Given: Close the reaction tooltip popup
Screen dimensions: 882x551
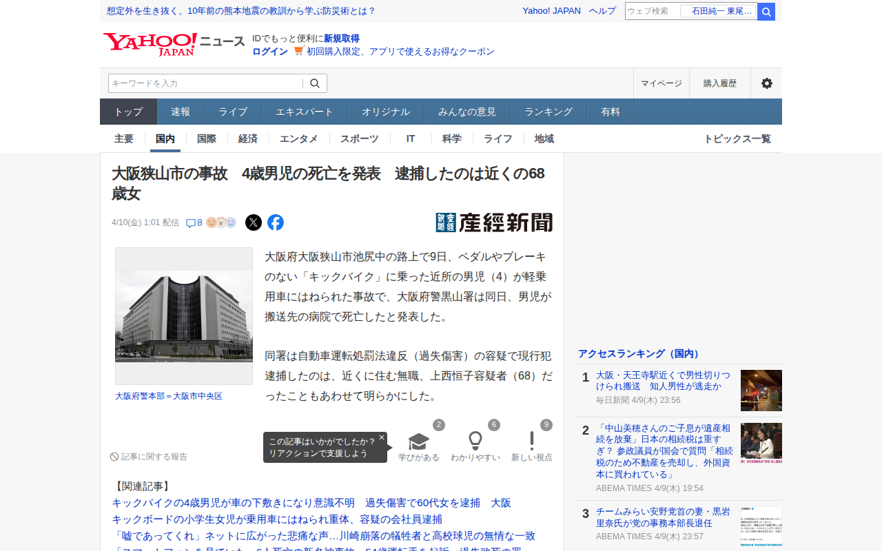Looking at the screenshot, I should (x=382, y=437).
